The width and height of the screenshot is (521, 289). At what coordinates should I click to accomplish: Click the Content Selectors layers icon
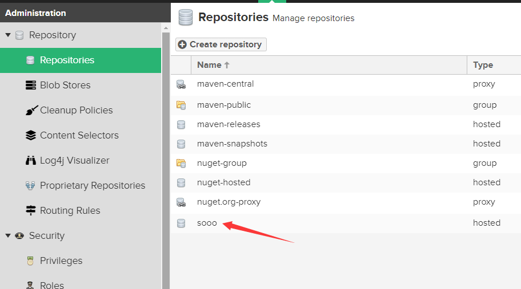click(x=31, y=135)
